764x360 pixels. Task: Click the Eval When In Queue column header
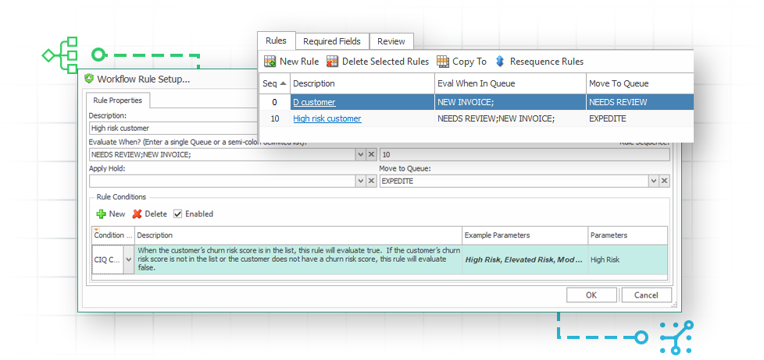(511, 83)
